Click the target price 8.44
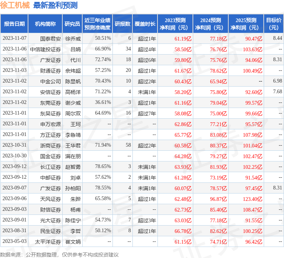 point(277,38)
